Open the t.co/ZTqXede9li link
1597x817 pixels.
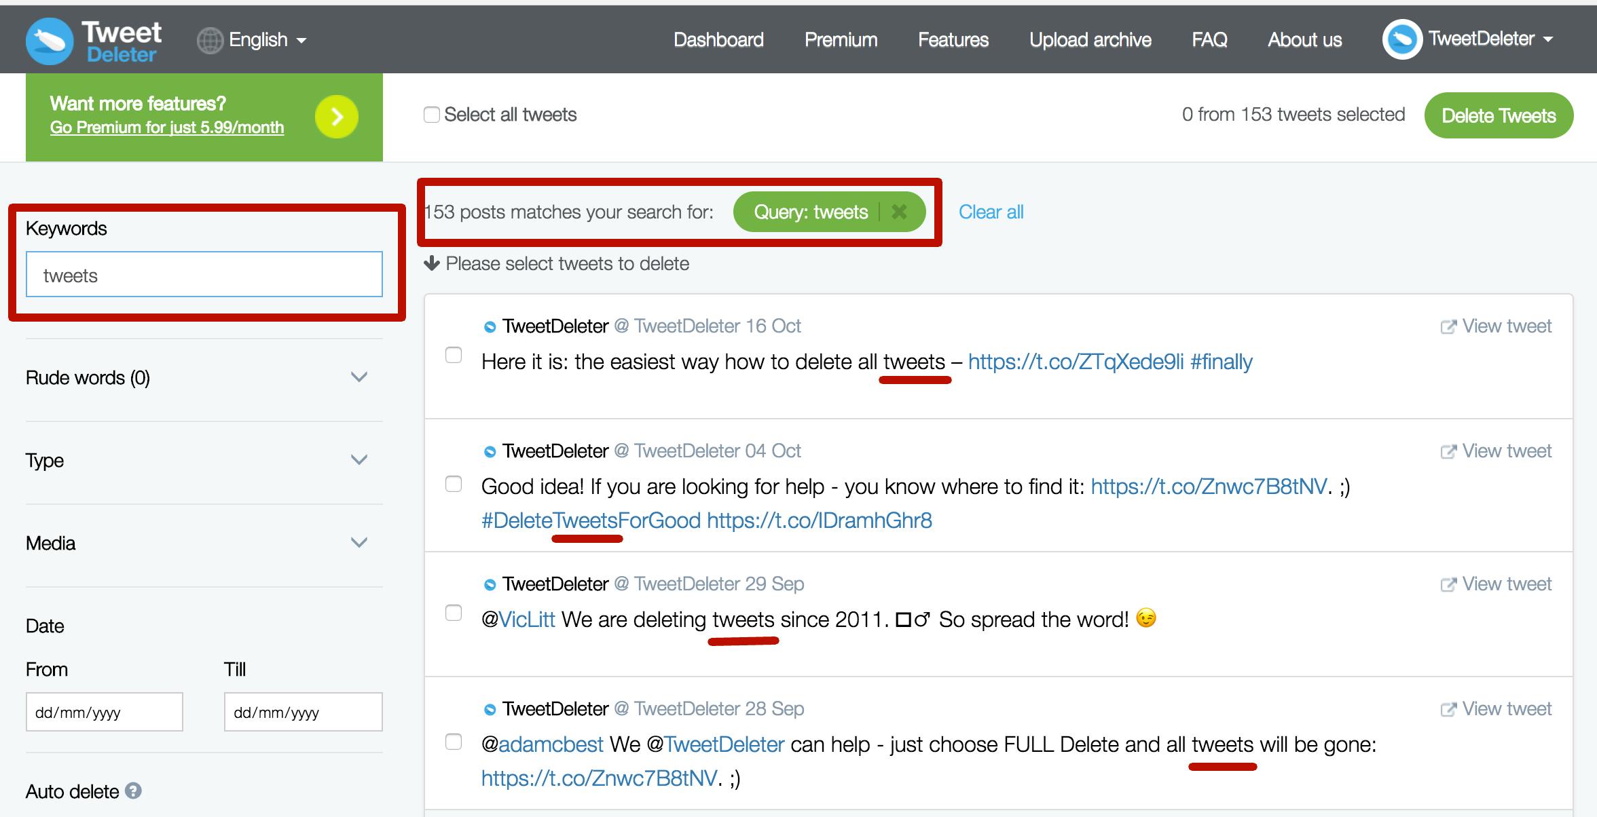[1076, 362]
